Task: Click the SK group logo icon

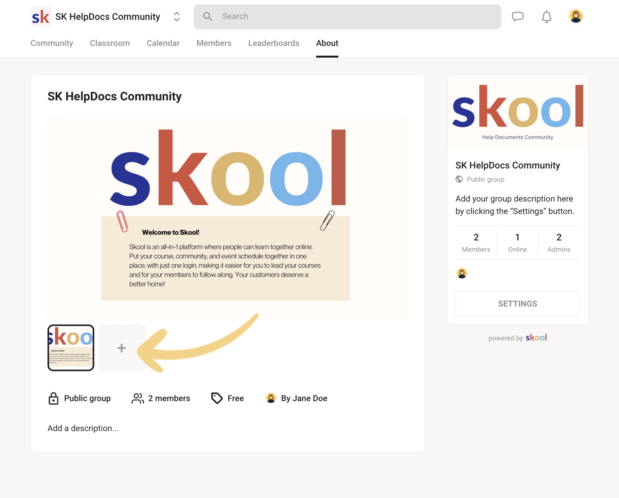Action: (x=41, y=17)
